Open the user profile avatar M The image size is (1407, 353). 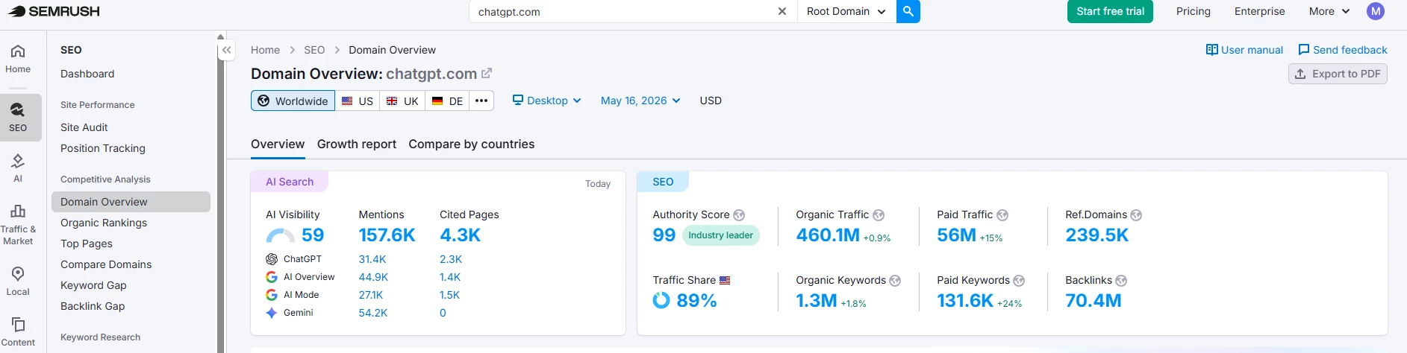point(1376,11)
